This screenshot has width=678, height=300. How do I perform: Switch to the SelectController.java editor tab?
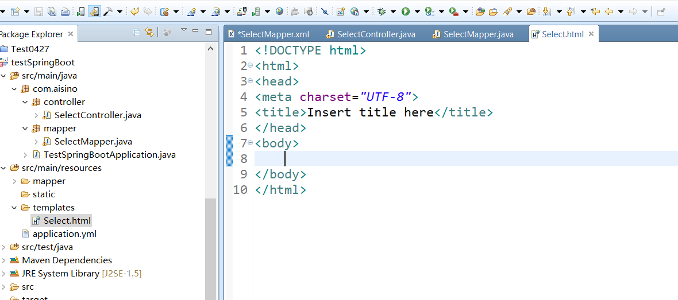[371, 34]
